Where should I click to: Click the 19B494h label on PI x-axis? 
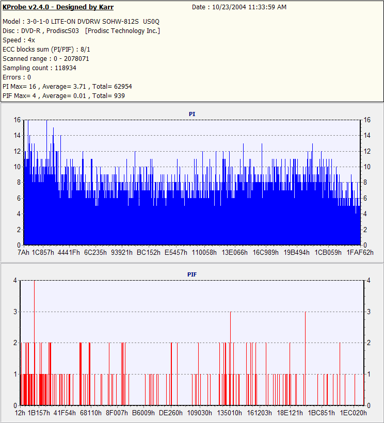[x=297, y=252]
